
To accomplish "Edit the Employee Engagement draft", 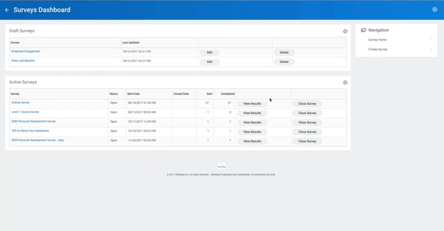I will pos(210,52).
